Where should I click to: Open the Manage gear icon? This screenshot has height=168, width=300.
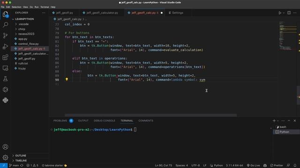[5, 157]
